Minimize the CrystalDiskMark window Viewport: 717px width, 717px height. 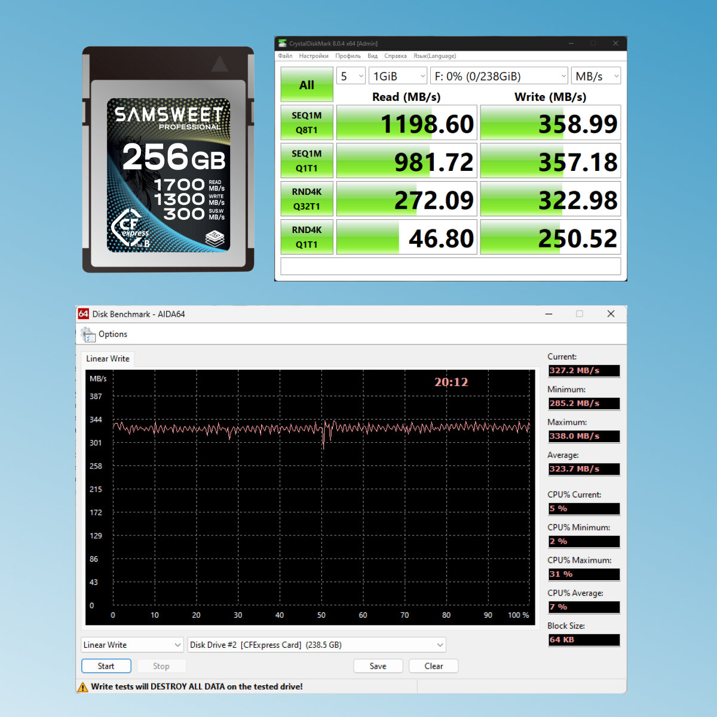[571, 43]
